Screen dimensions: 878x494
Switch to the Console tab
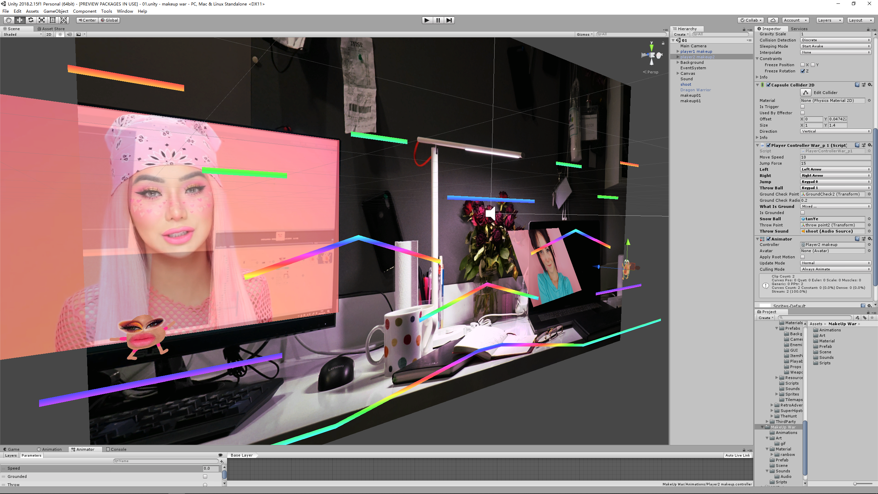pyautogui.click(x=116, y=449)
